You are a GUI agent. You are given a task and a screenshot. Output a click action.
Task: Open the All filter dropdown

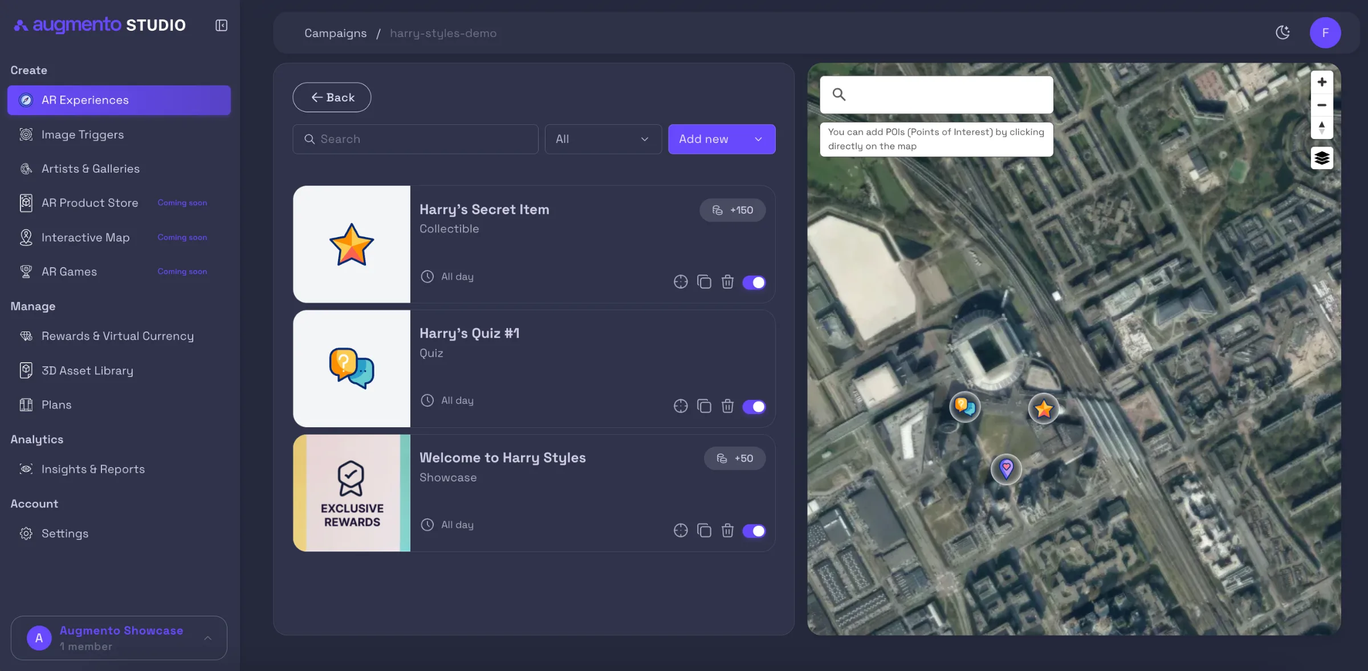[603, 139]
